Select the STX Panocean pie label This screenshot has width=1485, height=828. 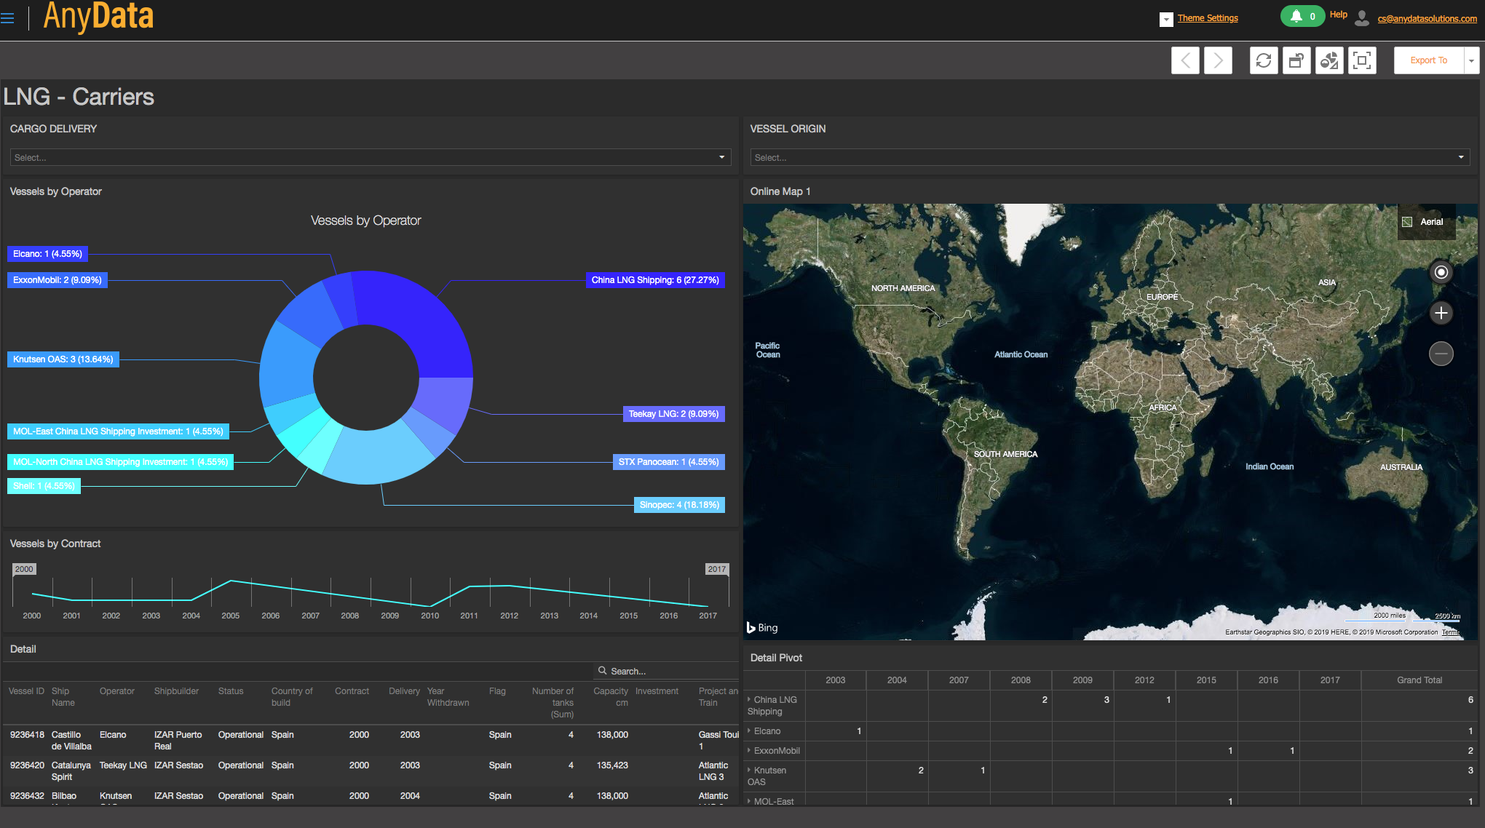tap(668, 462)
